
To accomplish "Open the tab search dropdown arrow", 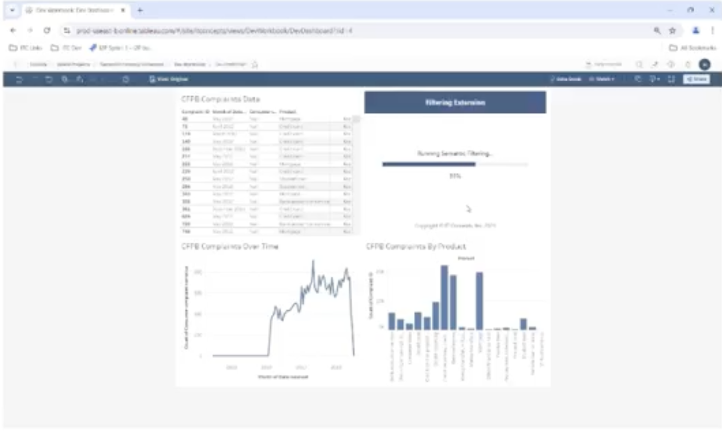I will (x=13, y=10).
